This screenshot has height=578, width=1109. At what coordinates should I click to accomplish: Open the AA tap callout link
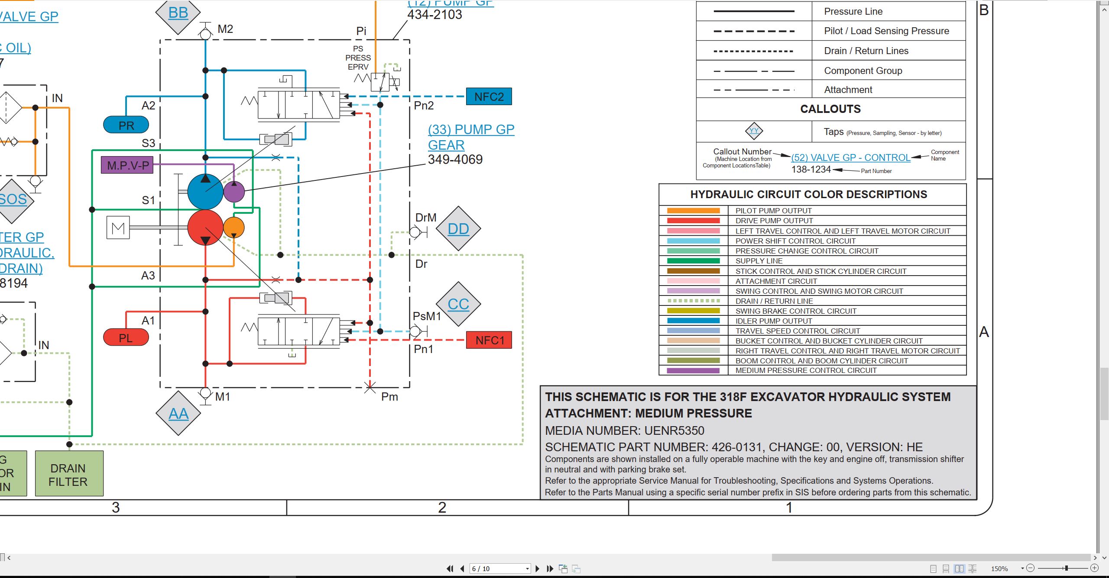(178, 414)
